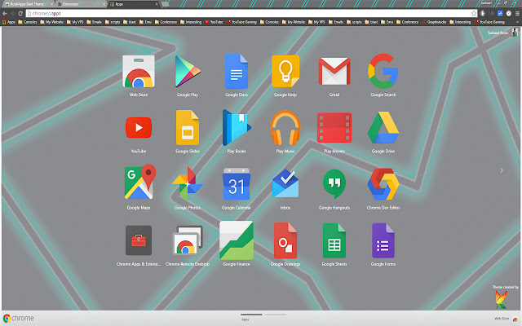Click the clock extension icon
The image size is (522, 326).
click(509, 13)
